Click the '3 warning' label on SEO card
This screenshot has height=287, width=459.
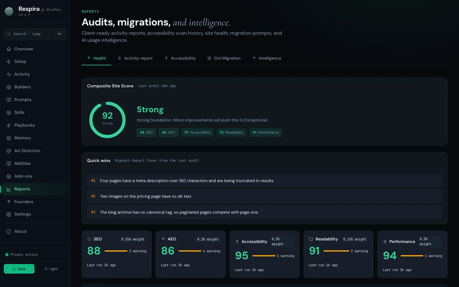(138, 251)
